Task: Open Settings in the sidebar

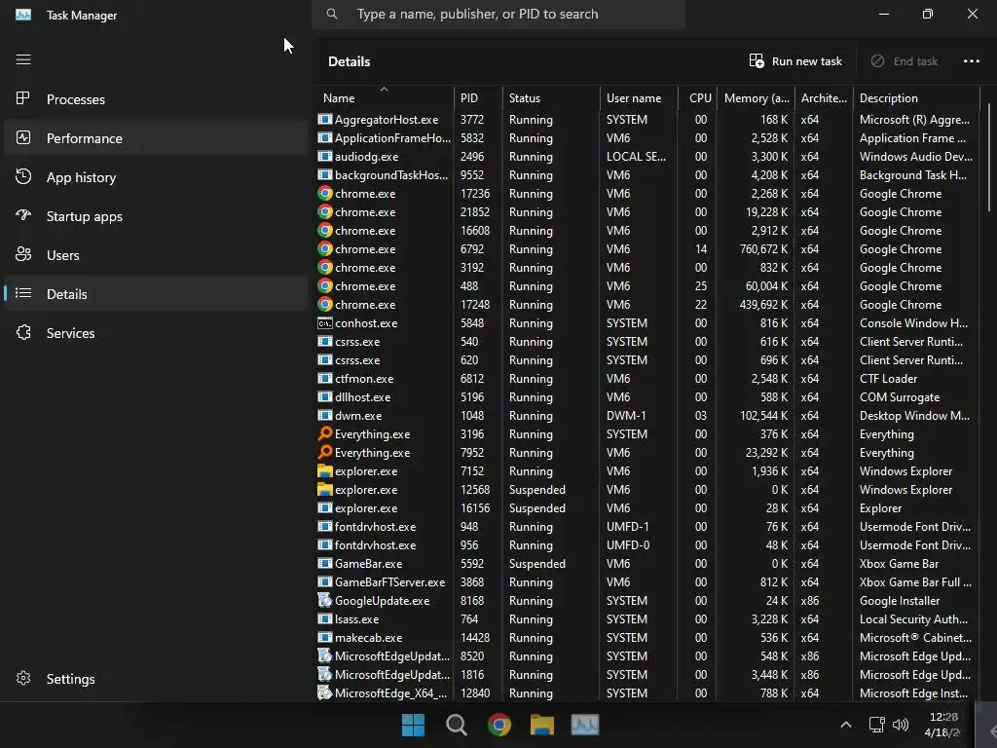Action: [x=156, y=678]
